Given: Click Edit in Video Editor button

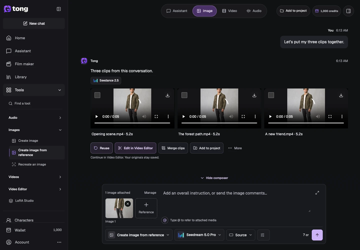Looking at the screenshot, I should coord(135,148).
